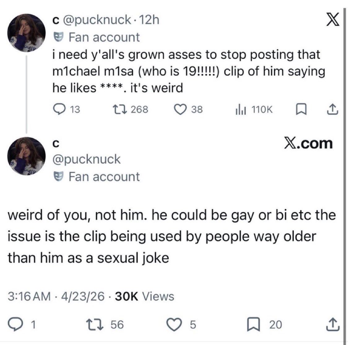Open the X.com watermark link

(x=309, y=143)
